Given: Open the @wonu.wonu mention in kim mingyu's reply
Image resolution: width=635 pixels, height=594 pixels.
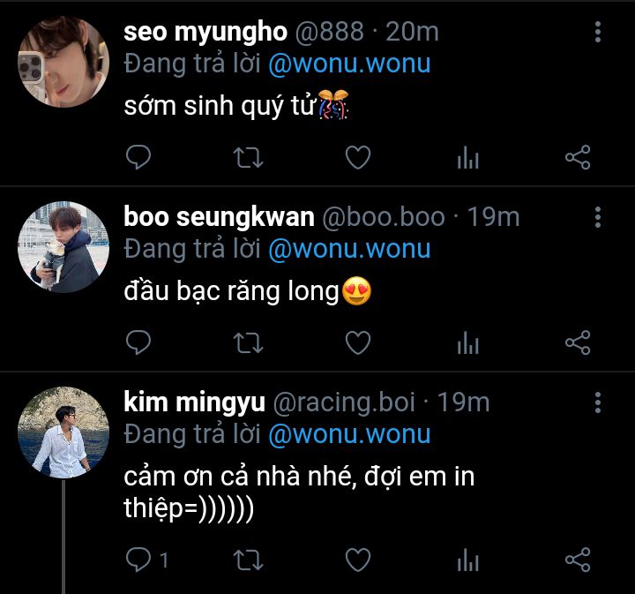Looking at the screenshot, I should [x=349, y=434].
